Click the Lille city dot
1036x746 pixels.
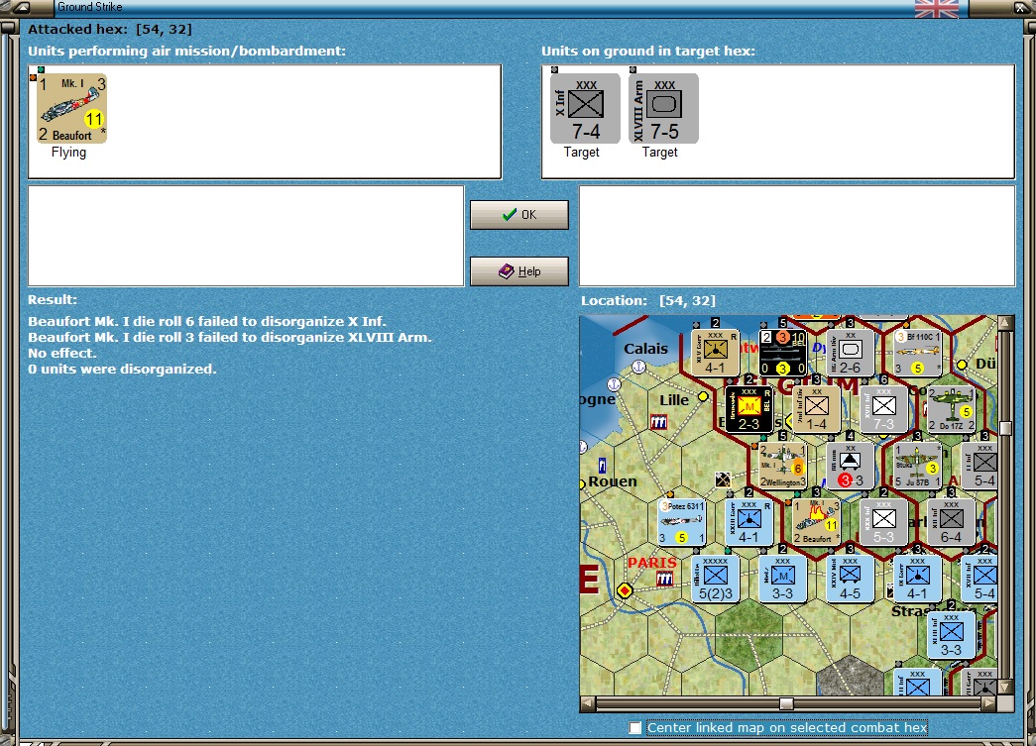click(x=703, y=396)
